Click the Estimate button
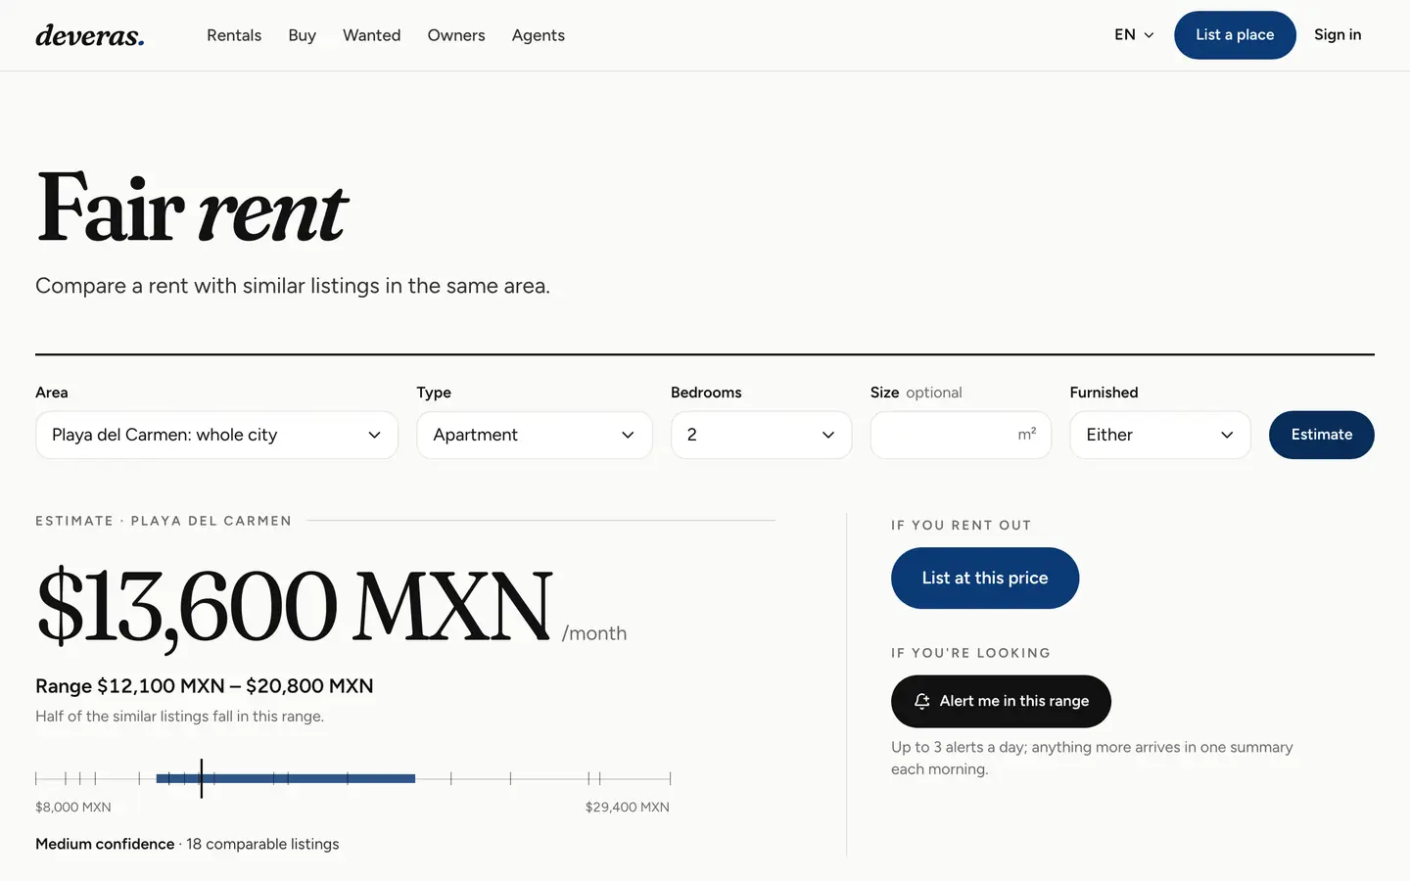This screenshot has width=1410, height=881. click(x=1322, y=435)
